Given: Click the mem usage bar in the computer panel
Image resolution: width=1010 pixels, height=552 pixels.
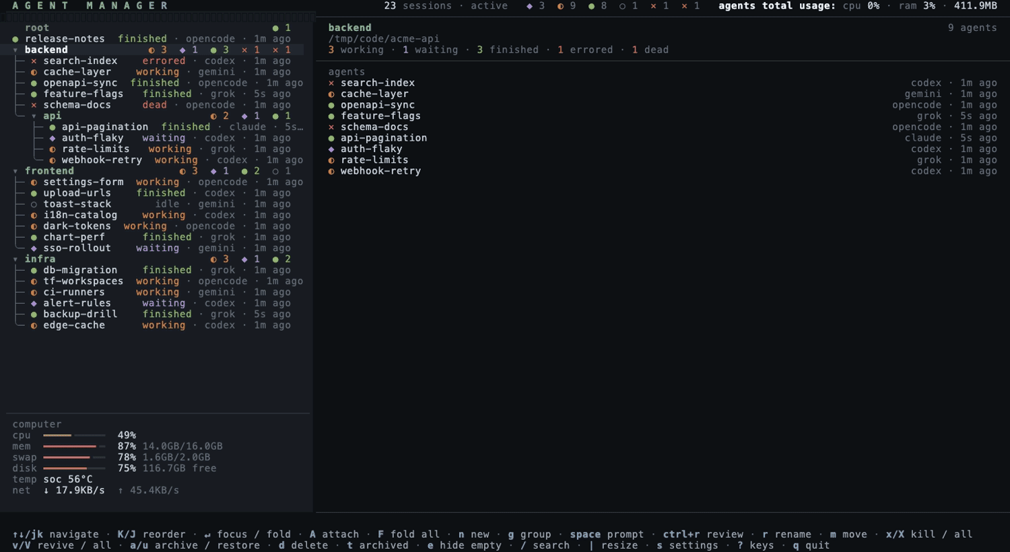Looking at the screenshot, I should coord(74,446).
